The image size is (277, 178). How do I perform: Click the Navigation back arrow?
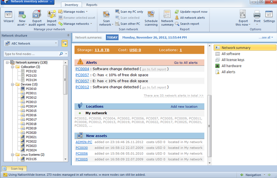[x=242, y=175]
